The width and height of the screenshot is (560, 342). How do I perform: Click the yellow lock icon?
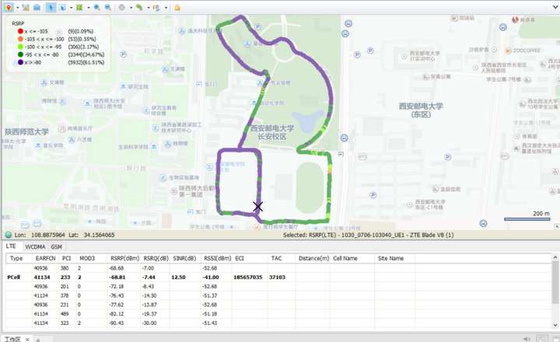click(x=177, y=8)
